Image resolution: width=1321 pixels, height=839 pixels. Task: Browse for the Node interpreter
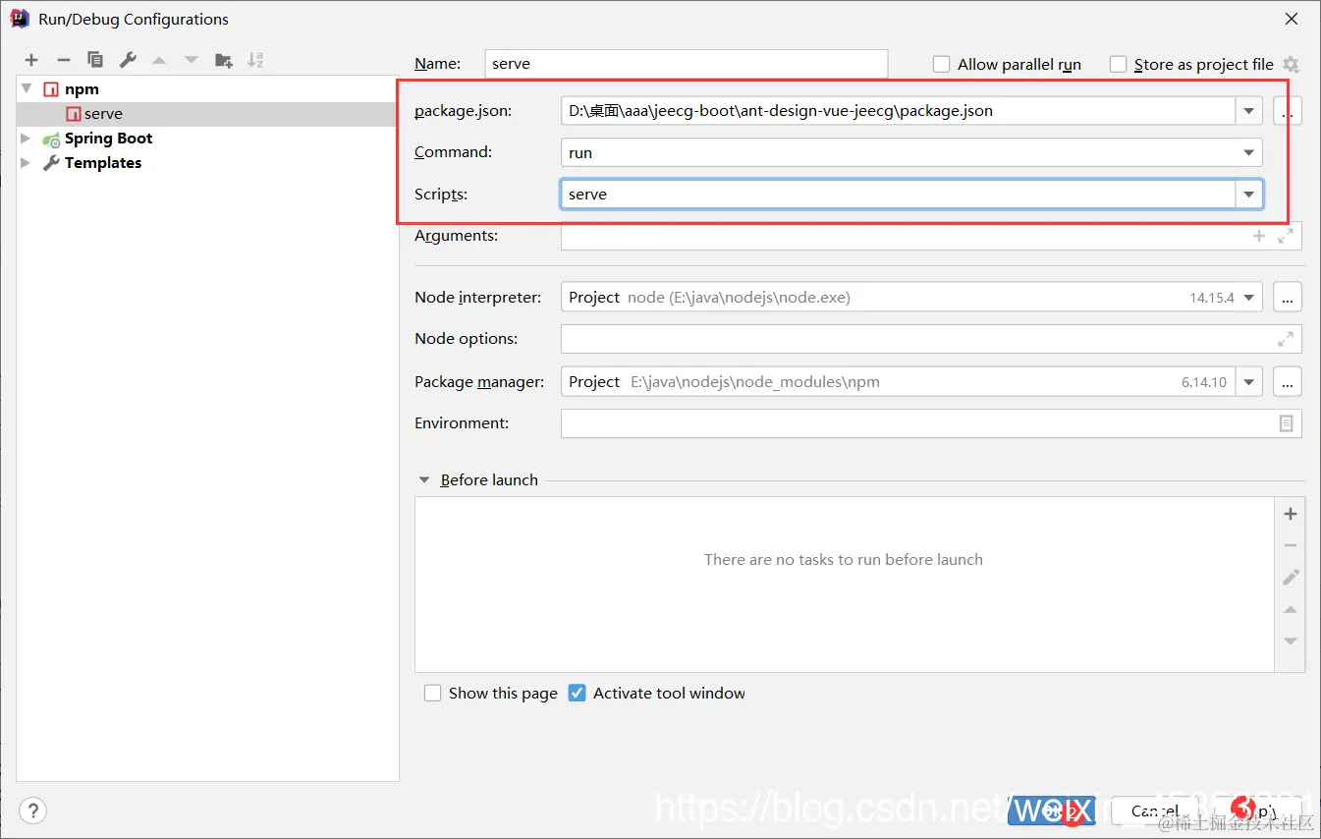click(1288, 297)
